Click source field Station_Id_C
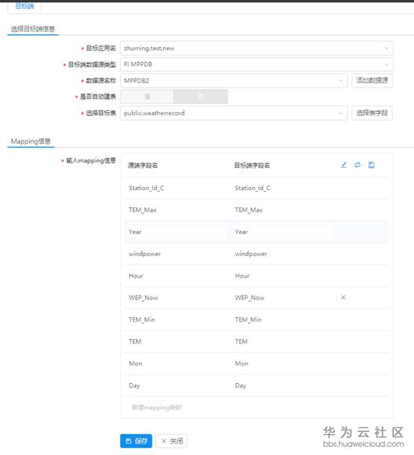The height and width of the screenshot is (455, 414). click(x=146, y=188)
